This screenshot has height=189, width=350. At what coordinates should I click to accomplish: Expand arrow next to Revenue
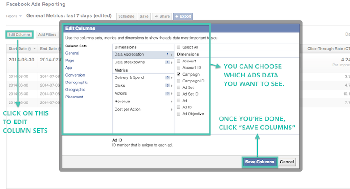tap(172, 102)
